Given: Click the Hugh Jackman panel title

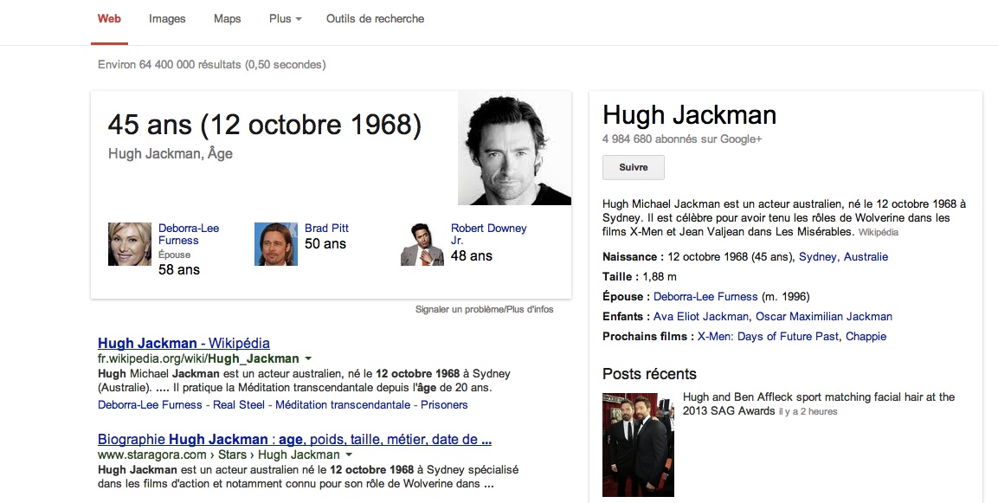Looking at the screenshot, I should click(x=689, y=115).
